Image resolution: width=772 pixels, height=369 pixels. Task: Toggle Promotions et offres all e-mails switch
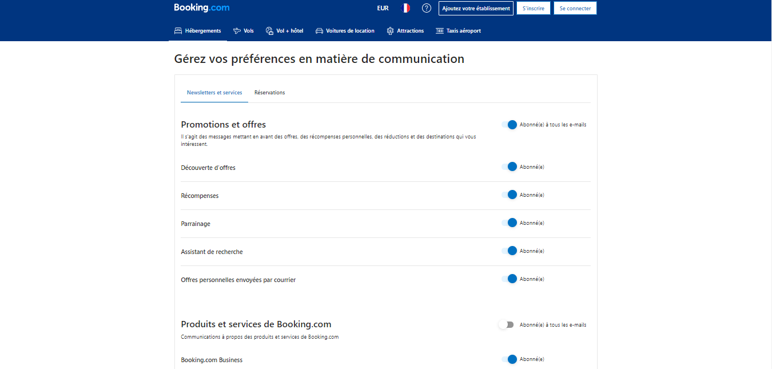coord(510,125)
